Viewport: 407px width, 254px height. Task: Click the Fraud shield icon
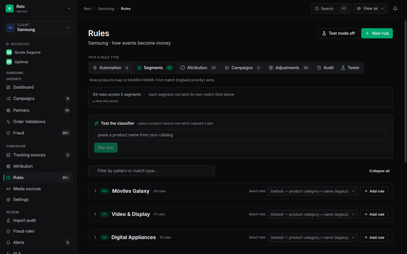8,133
